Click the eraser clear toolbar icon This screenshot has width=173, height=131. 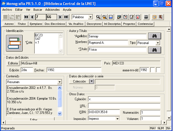[x=119, y=17]
